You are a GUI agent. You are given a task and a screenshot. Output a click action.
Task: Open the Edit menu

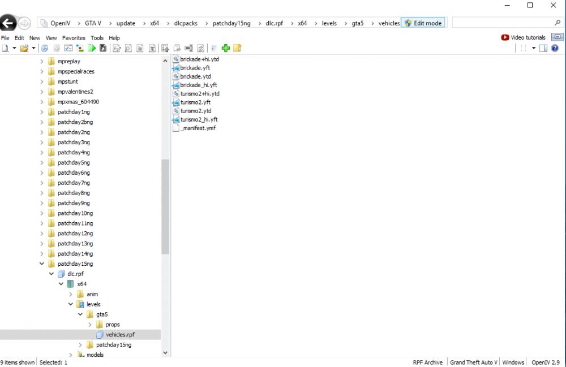[19, 38]
